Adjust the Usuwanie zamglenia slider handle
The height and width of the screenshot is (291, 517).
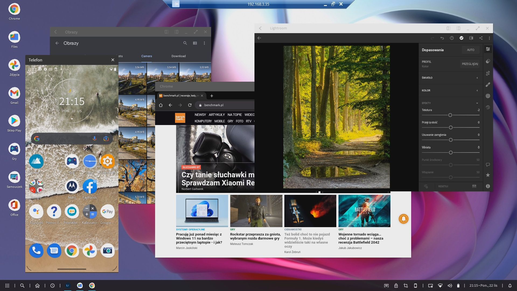(451, 140)
